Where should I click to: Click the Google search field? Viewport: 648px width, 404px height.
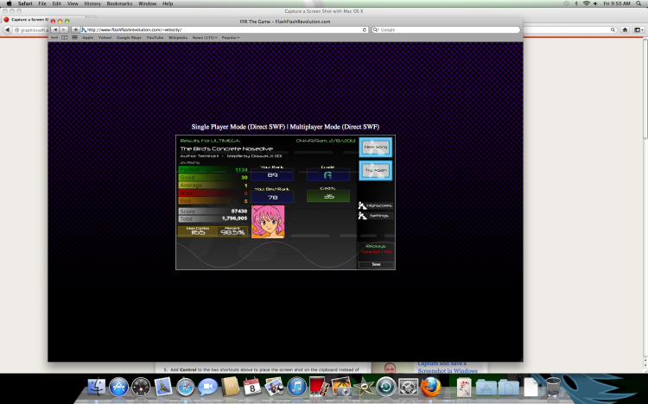[446, 29]
